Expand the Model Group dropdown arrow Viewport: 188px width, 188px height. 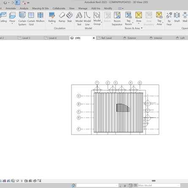tap(101, 22)
